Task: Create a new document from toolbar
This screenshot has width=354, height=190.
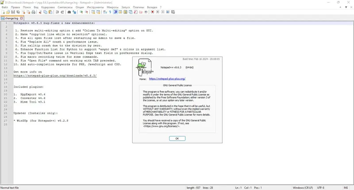Action: pos(3,12)
